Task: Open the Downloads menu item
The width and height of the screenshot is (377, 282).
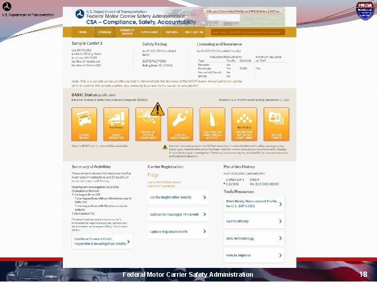Action: pyautogui.click(x=149, y=32)
